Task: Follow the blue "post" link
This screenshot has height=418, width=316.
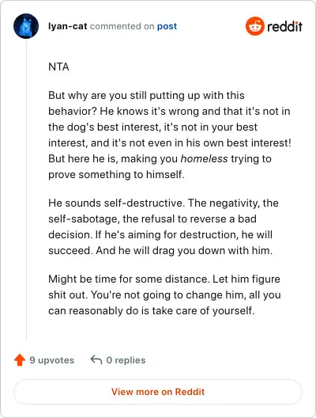Action: click(x=167, y=26)
